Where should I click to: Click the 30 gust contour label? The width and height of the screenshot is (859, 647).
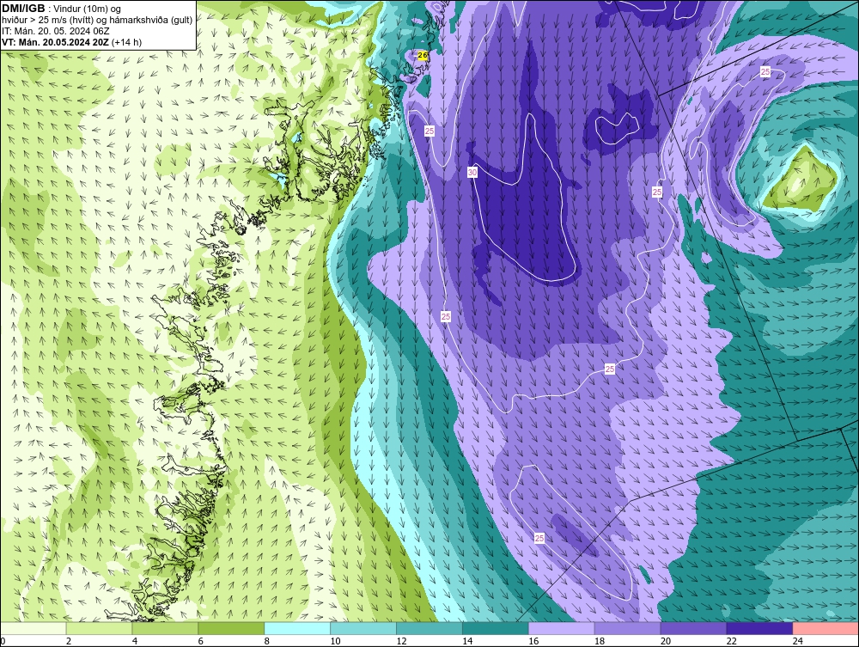[472, 173]
